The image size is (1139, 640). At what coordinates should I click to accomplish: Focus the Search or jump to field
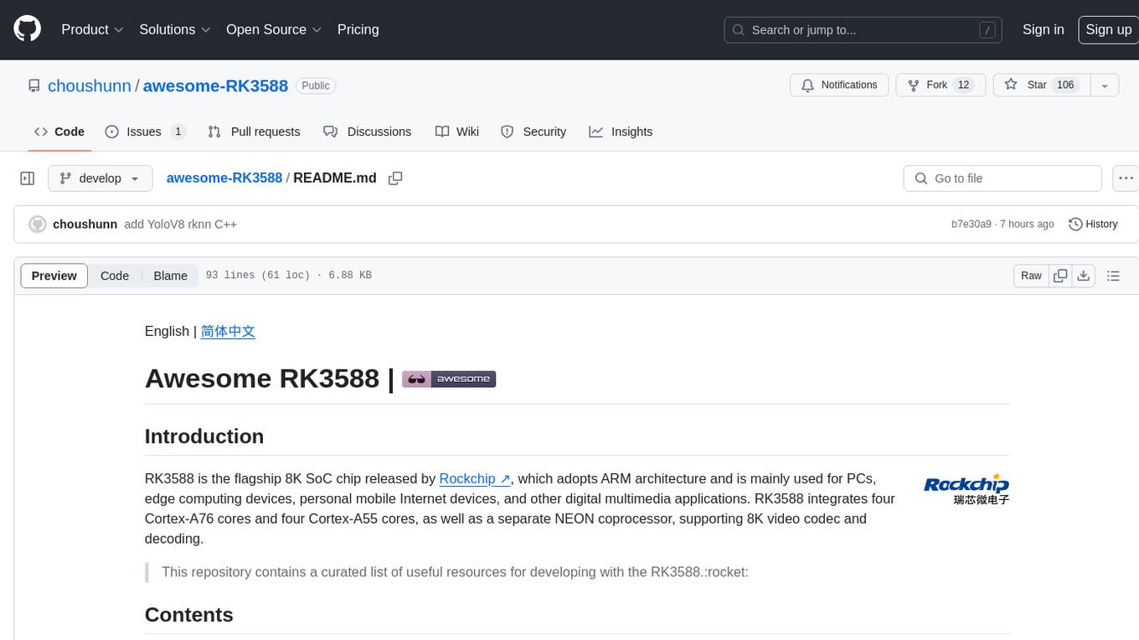pos(863,30)
